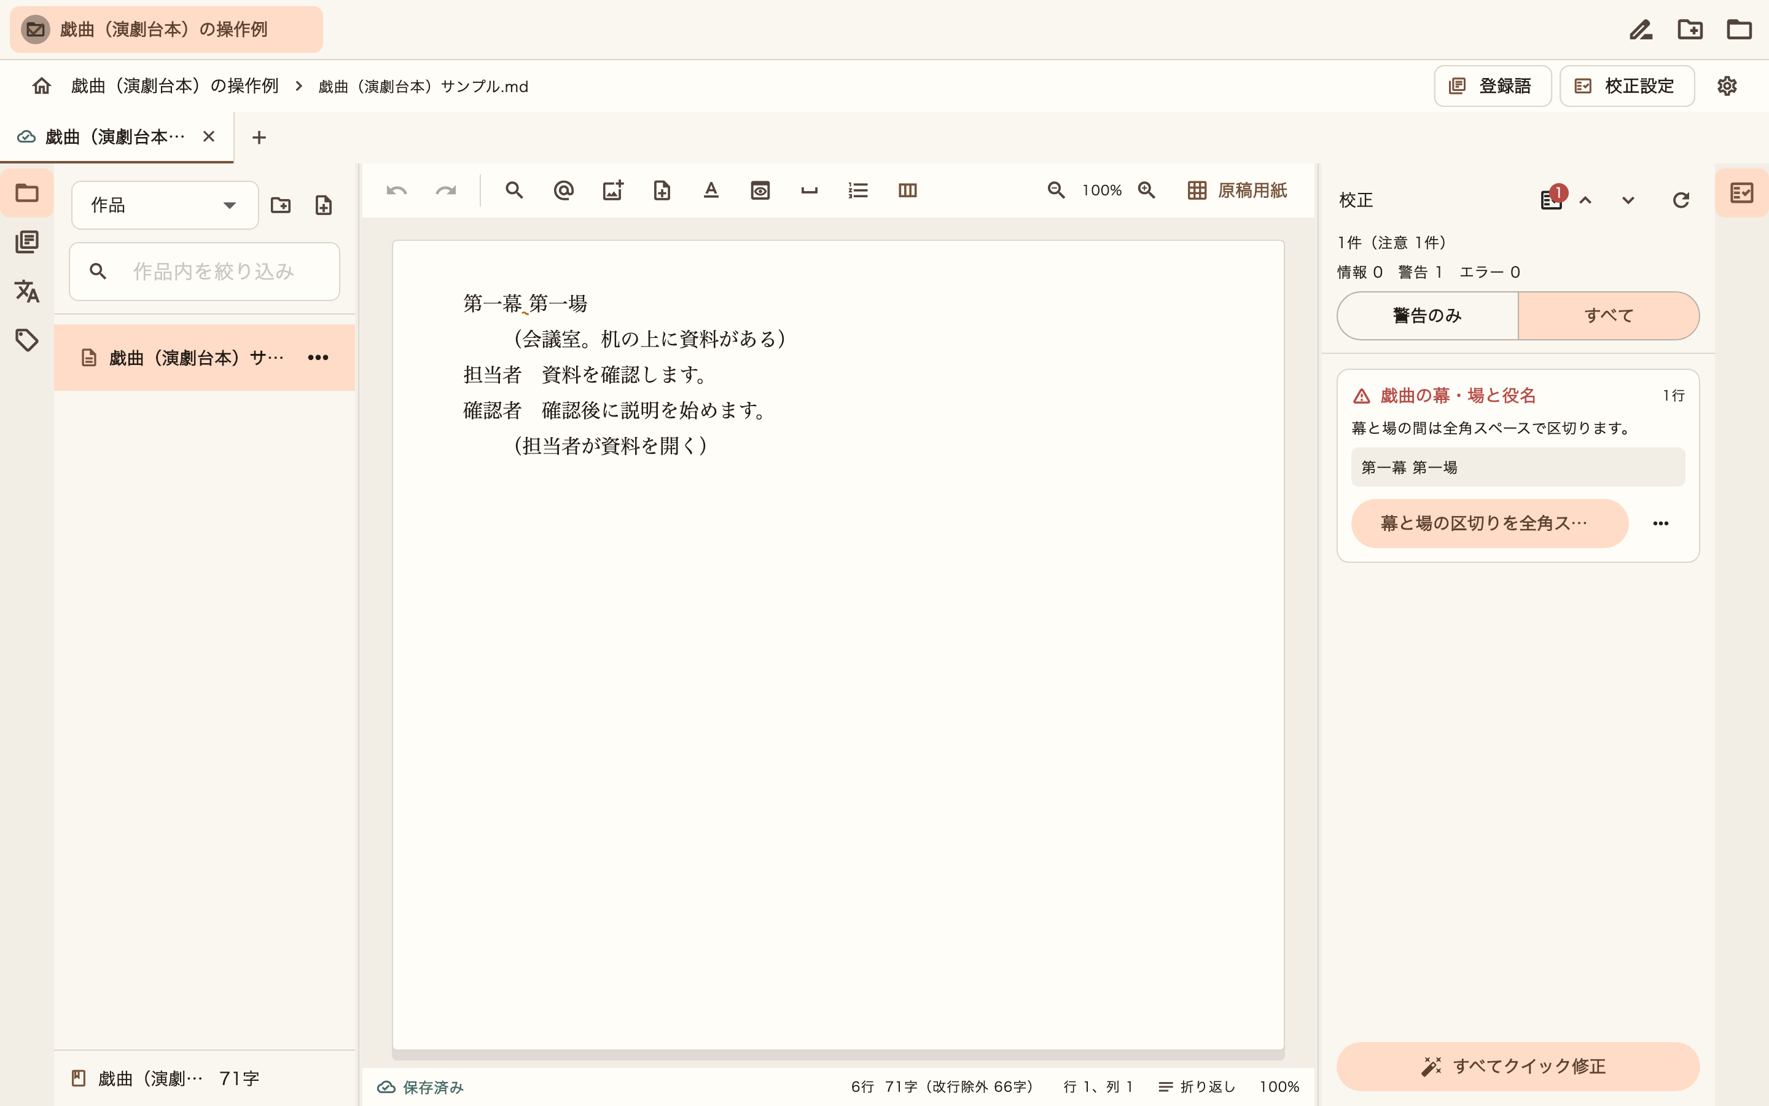This screenshot has height=1106, width=1769.
Task: Click the pen edit icon top right
Action: (1641, 30)
